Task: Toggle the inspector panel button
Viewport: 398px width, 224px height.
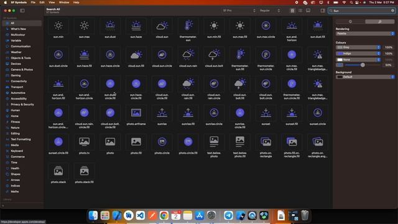Action: [x=323, y=11]
